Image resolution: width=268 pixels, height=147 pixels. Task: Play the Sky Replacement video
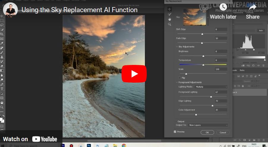point(134,74)
